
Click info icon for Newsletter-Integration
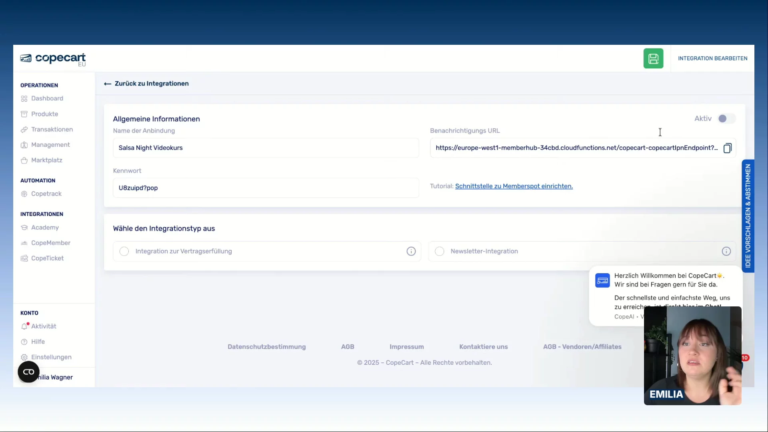726,251
